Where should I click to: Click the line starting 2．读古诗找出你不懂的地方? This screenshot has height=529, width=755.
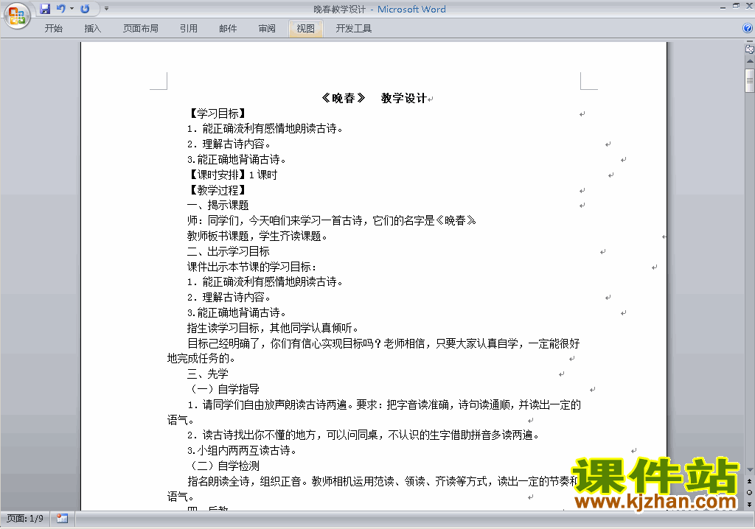pyautogui.click(x=363, y=435)
